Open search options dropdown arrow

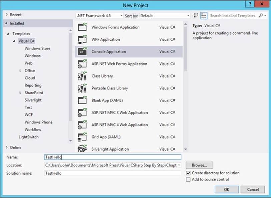coord(265,16)
